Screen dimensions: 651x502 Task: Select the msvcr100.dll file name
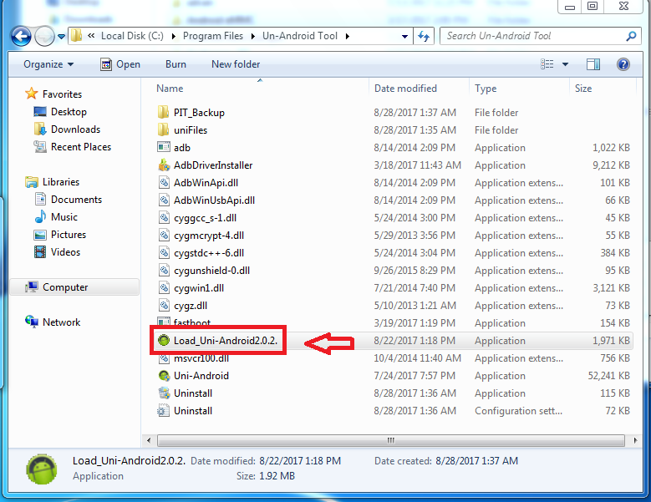201,358
